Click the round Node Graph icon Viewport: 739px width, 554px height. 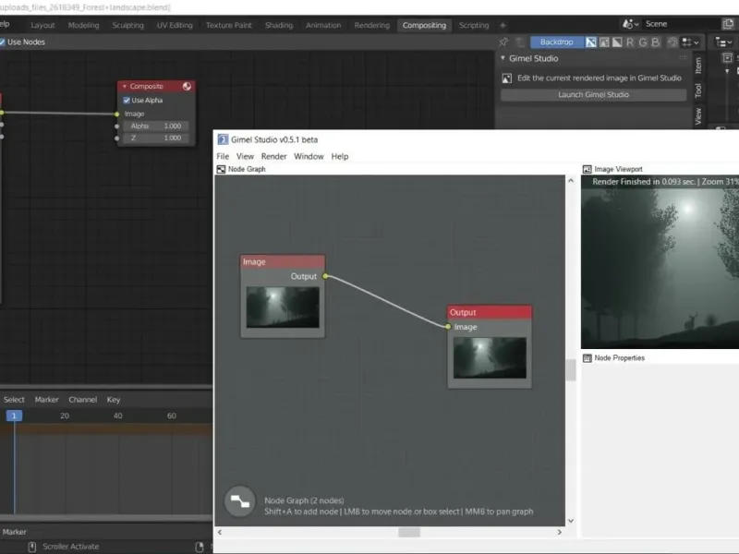point(240,502)
